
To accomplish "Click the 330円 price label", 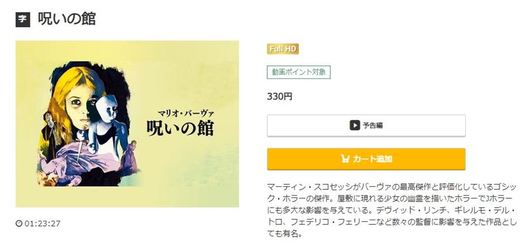I will pos(280,97).
